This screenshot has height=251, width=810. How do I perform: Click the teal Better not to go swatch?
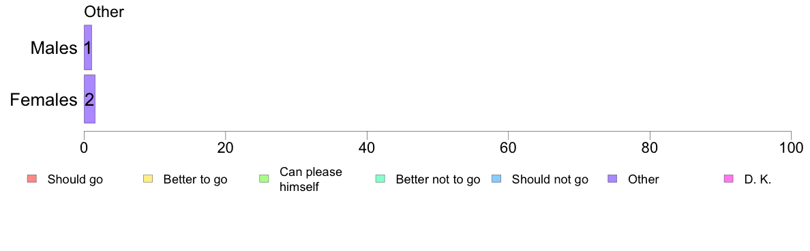pyautogui.click(x=380, y=179)
